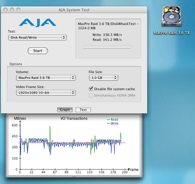
Task: Open the File Size dropdown
Action: 103,78
